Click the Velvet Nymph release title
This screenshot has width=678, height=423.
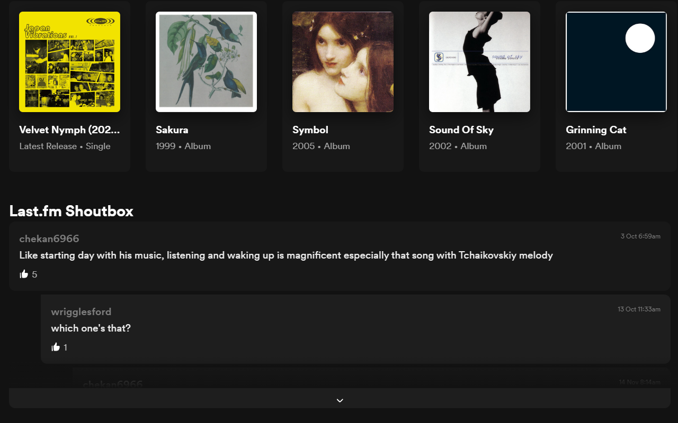[x=69, y=130]
